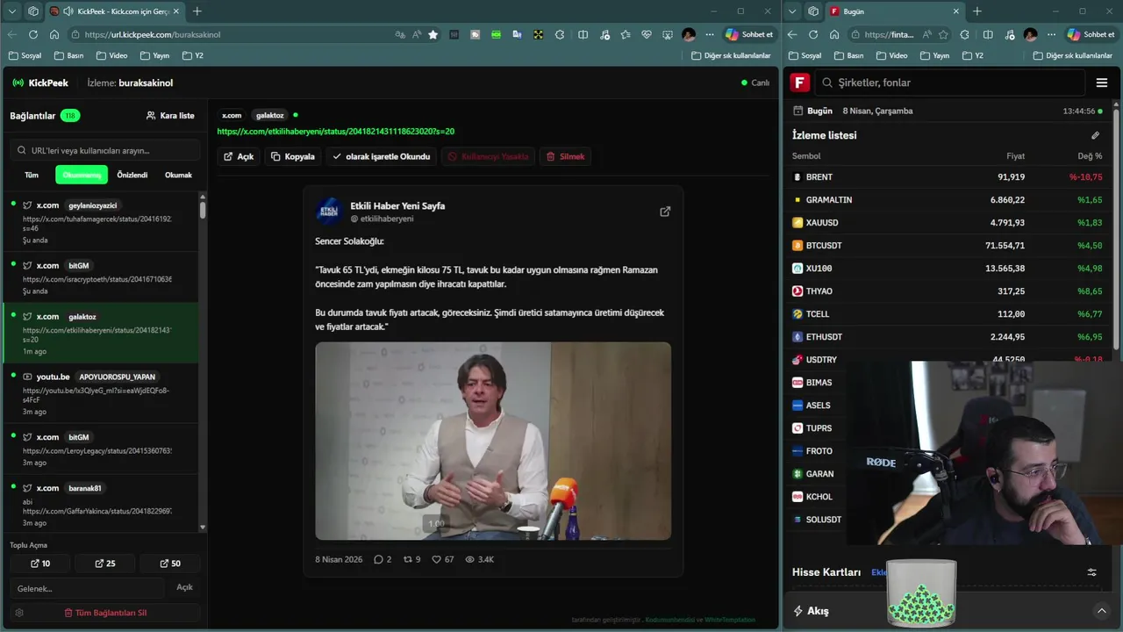Mute the KickPeek tab audio icon

[x=69, y=11]
